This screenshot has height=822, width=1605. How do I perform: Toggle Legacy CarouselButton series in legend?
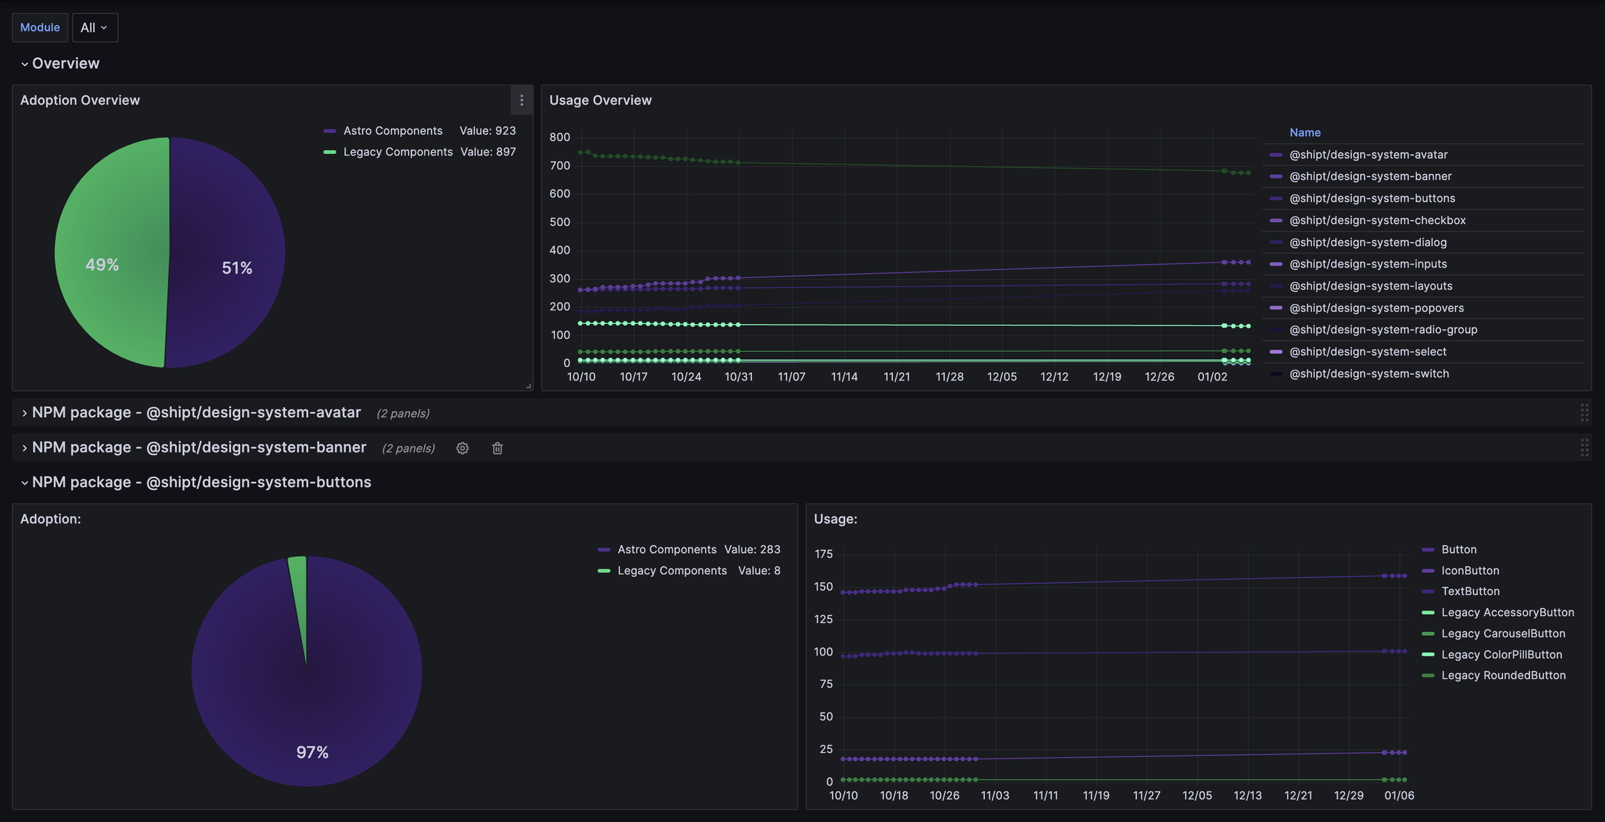tap(1503, 633)
